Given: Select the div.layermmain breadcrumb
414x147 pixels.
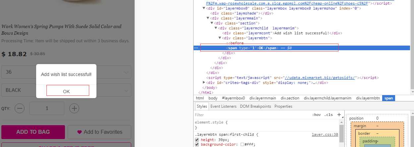Looking at the screenshot, I should pos(263,98).
